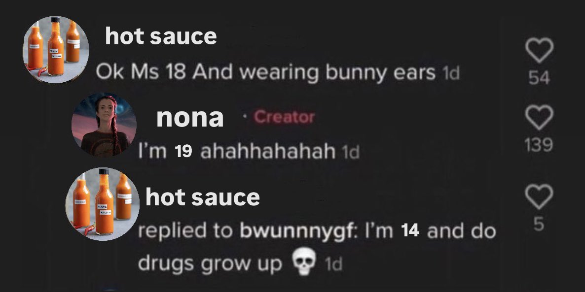Like the 'Ok Ms 18' comment heart
585x292 pixels.
(x=539, y=51)
